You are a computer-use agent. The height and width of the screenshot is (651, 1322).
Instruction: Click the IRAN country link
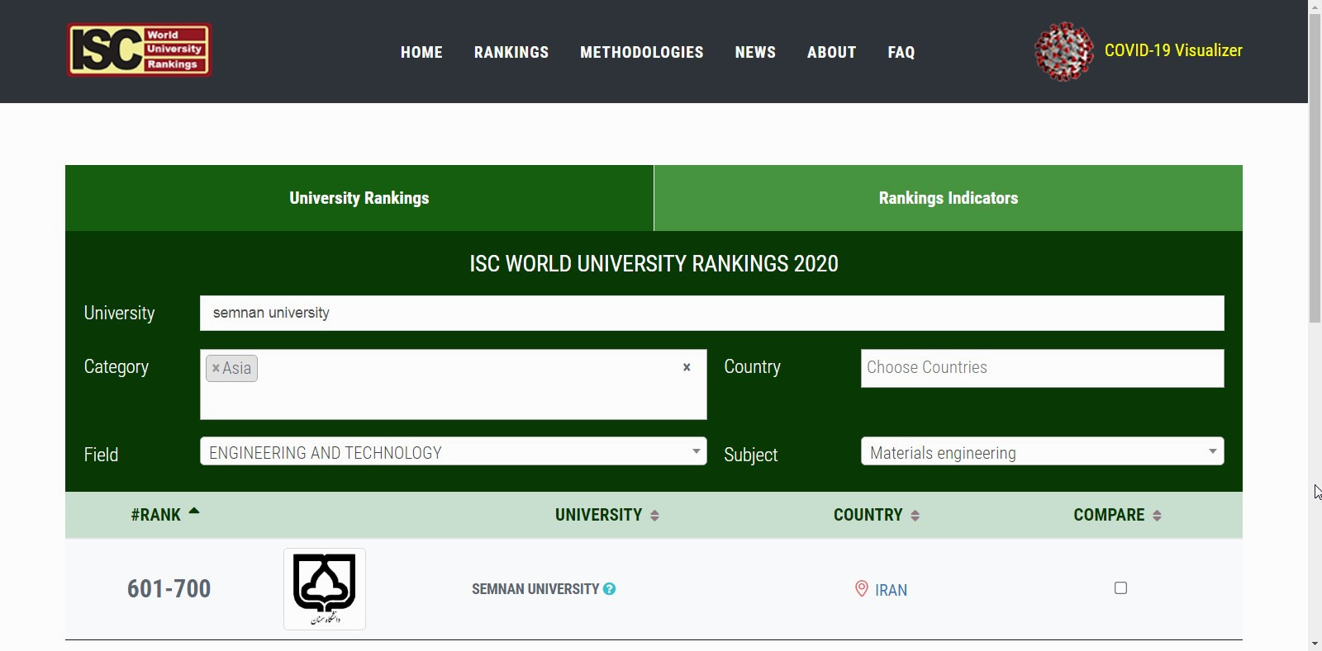tap(891, 590)
